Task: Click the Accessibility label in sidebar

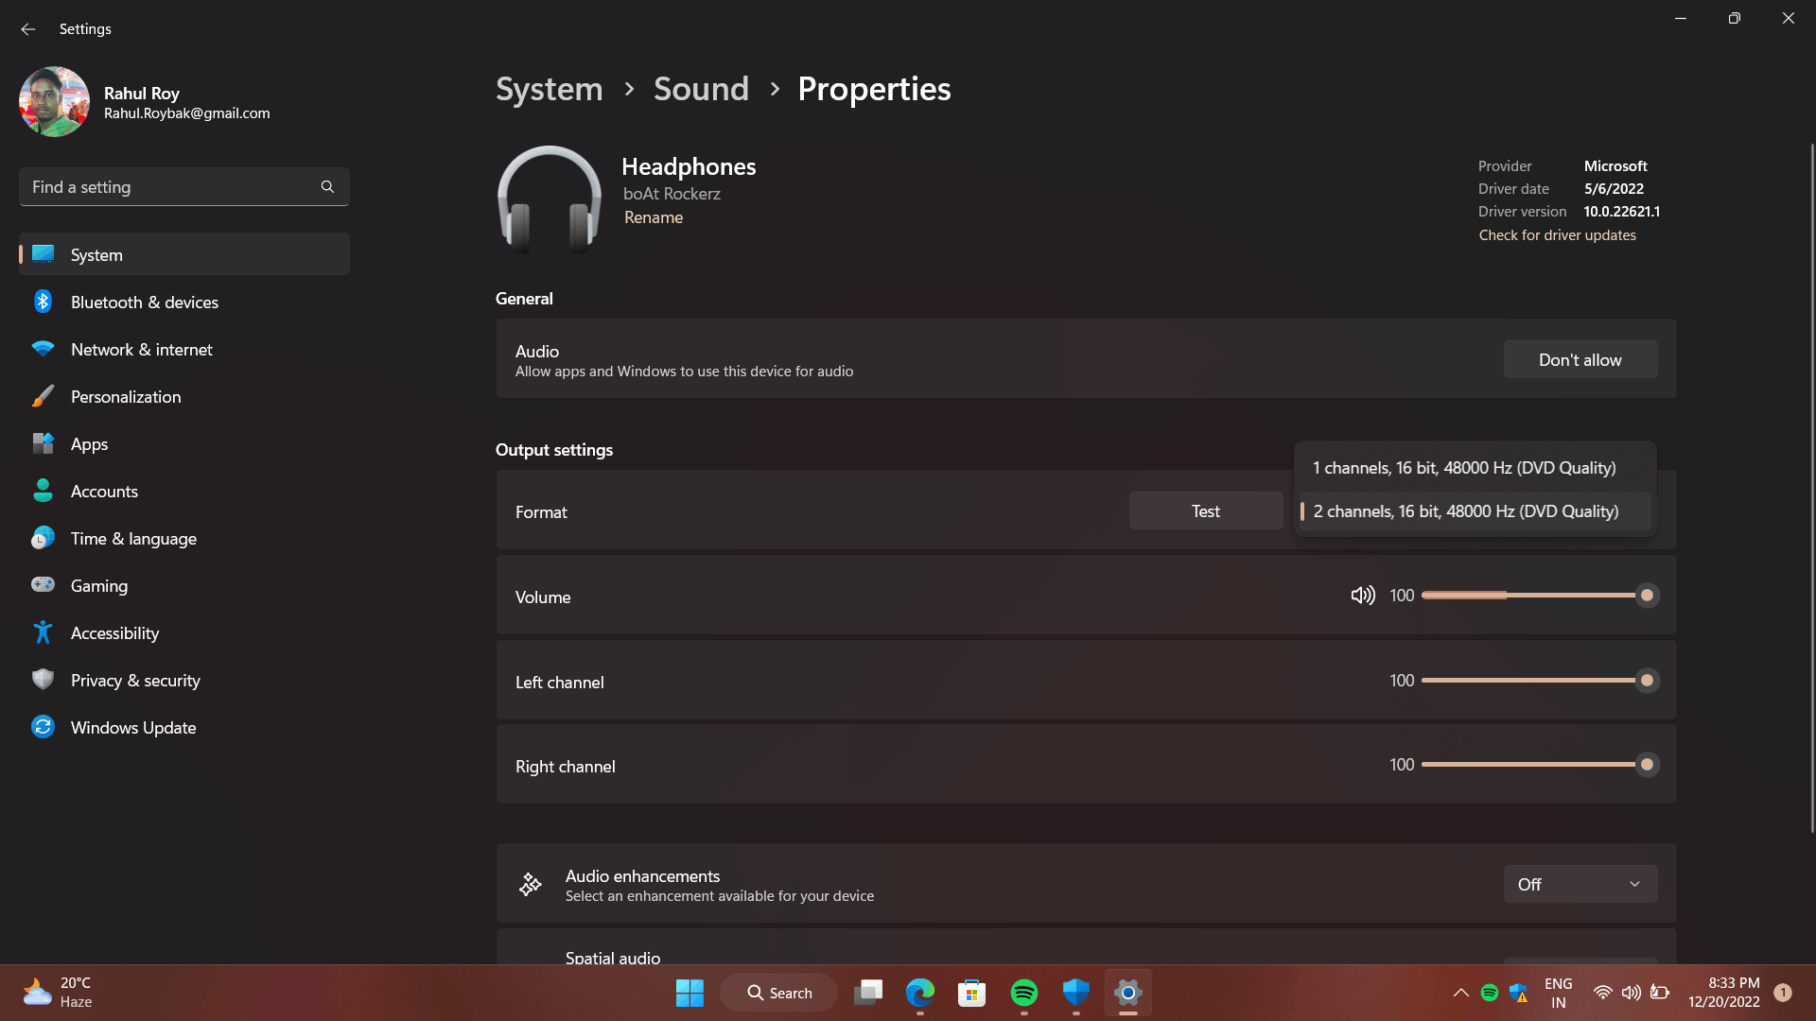Action: pos(114,633)
